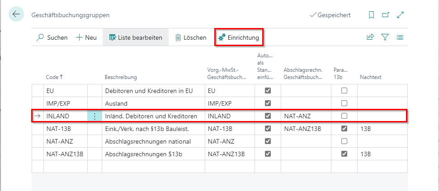
Task: Click the Neu button
Action: coord(86,37)
